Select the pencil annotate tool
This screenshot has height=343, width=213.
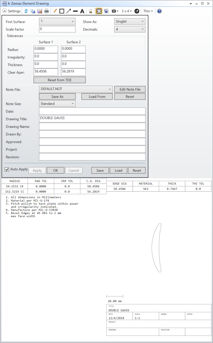55,11
